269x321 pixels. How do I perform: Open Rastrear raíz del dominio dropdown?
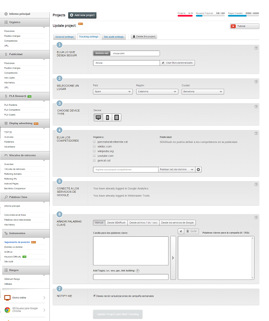coord(177,169)
